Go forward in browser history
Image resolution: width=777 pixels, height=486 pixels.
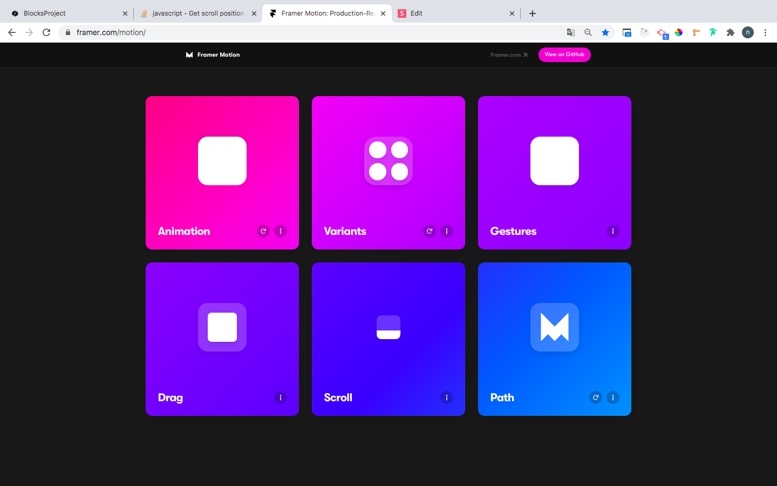pos(29,32)
